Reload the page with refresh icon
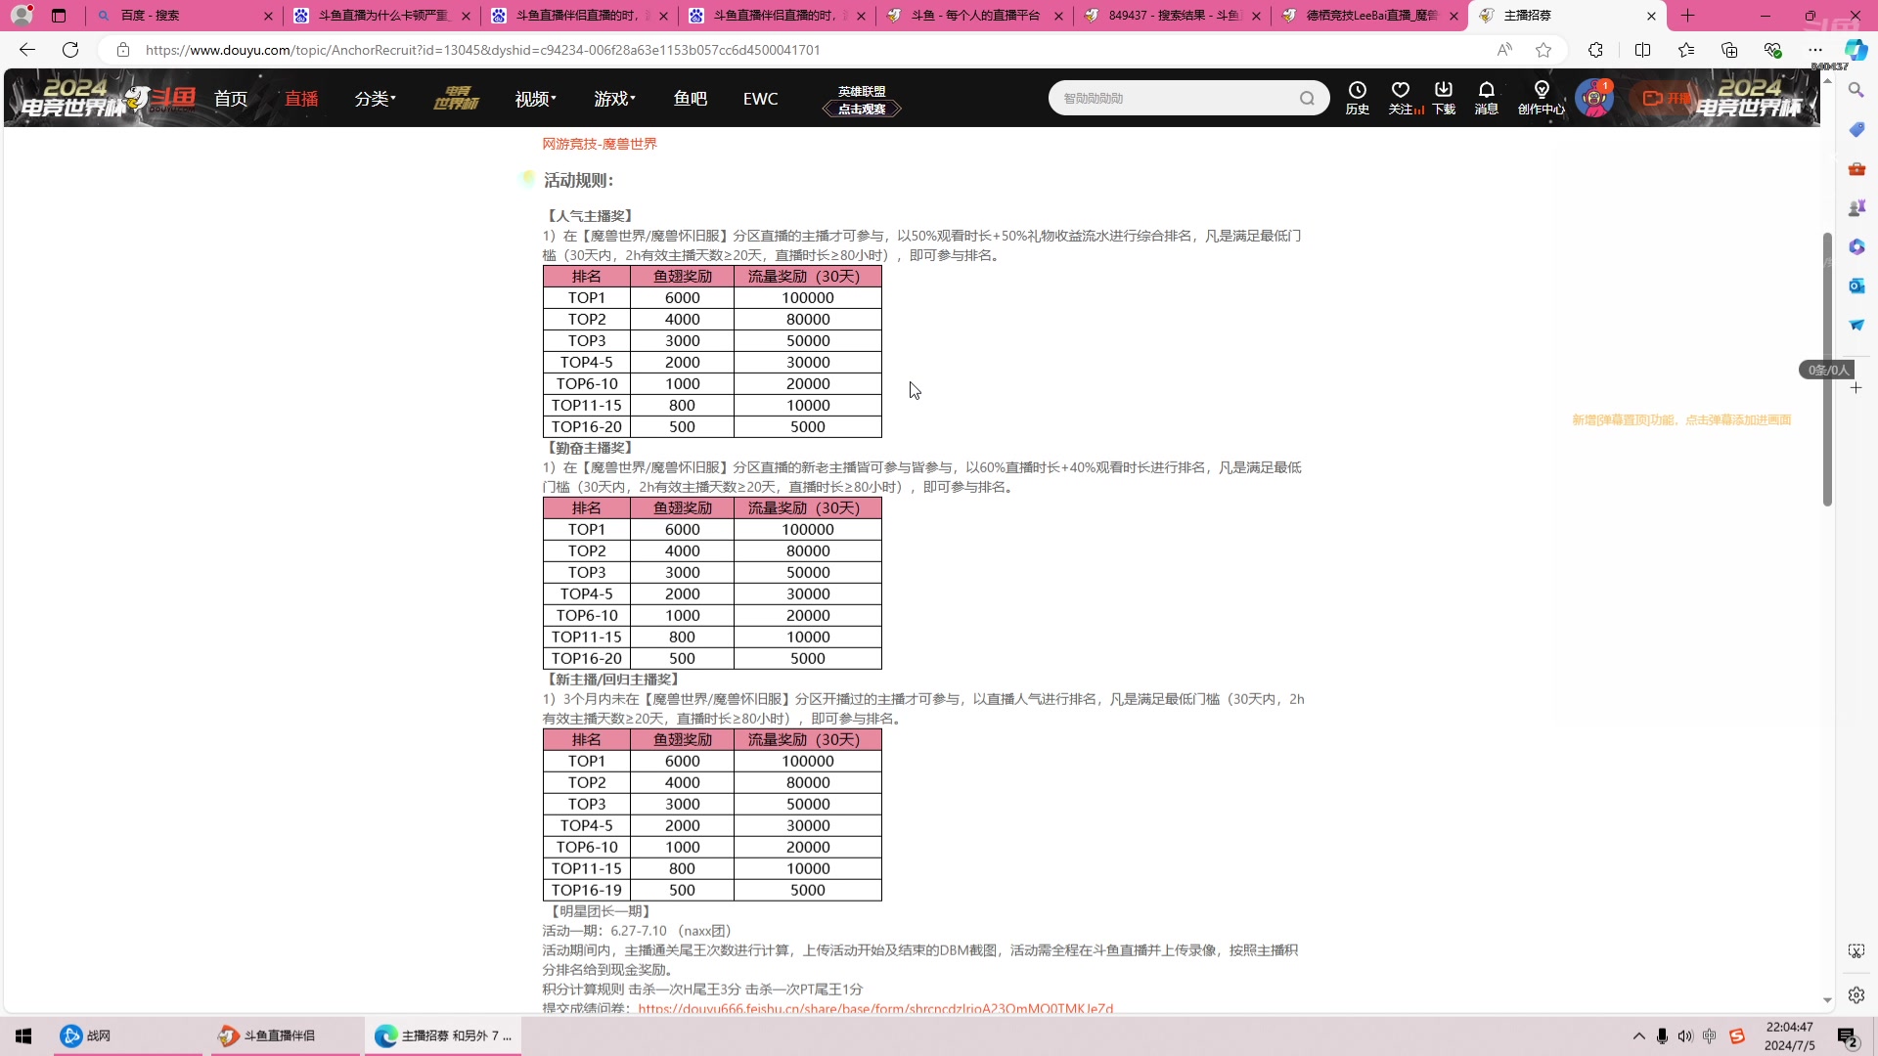 coord(70,50)
